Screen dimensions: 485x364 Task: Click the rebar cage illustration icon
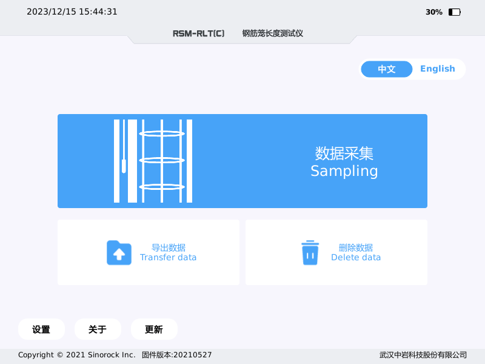click(x=153, y=161)
